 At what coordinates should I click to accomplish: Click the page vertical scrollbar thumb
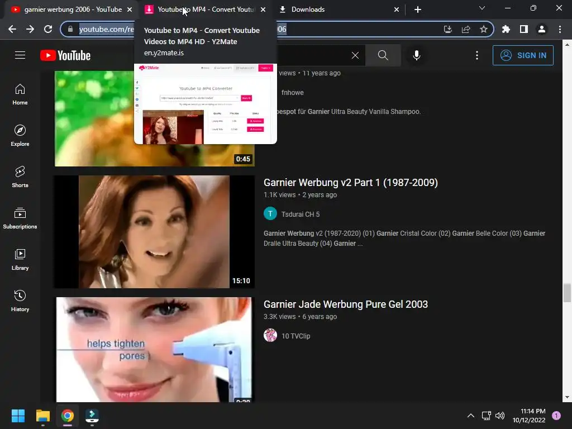pos(567,293)
